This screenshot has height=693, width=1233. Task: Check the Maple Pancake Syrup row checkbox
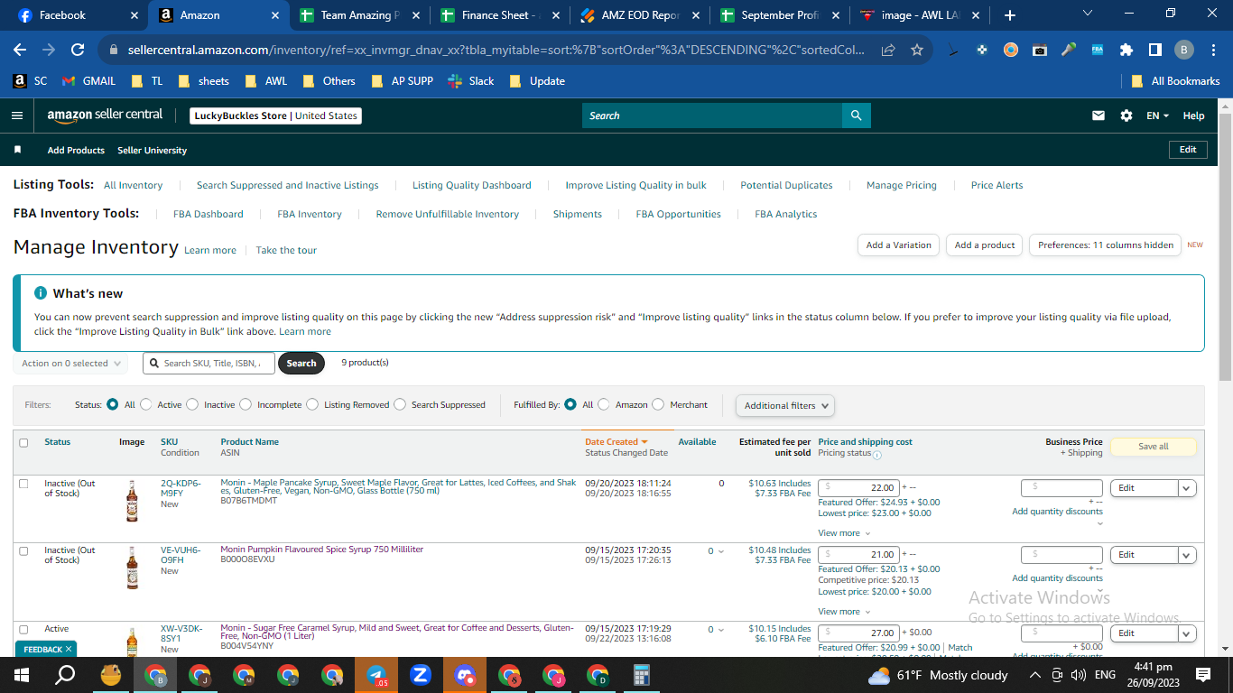pos(23,484)
